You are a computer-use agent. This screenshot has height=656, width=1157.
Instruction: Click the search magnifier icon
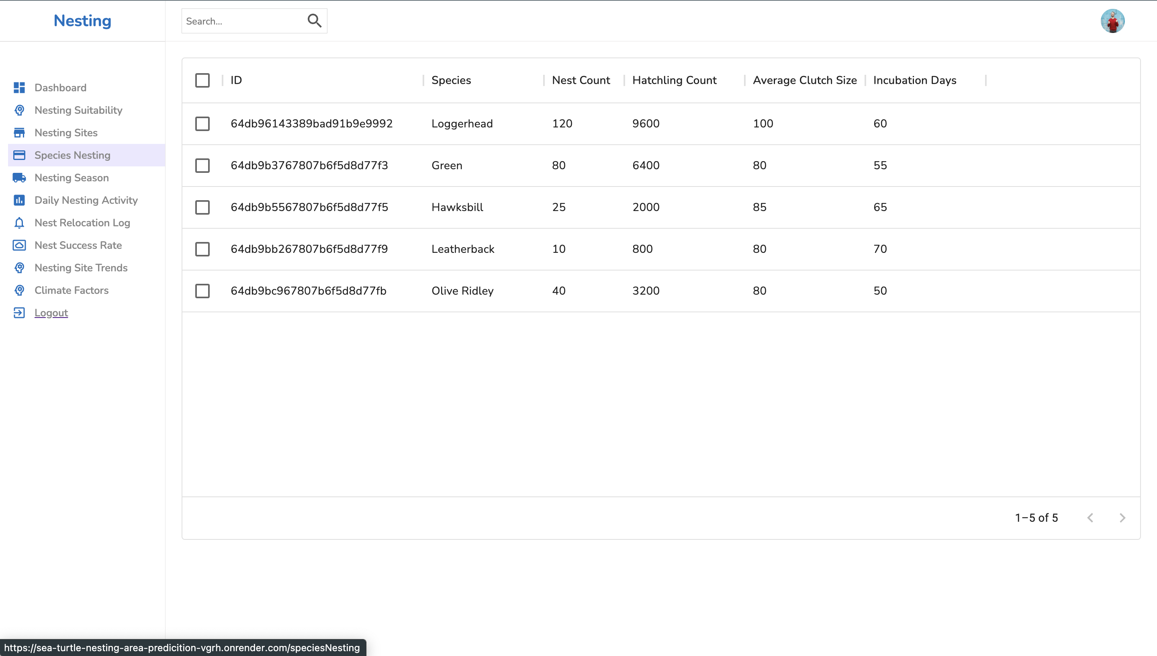coord(314,20)
